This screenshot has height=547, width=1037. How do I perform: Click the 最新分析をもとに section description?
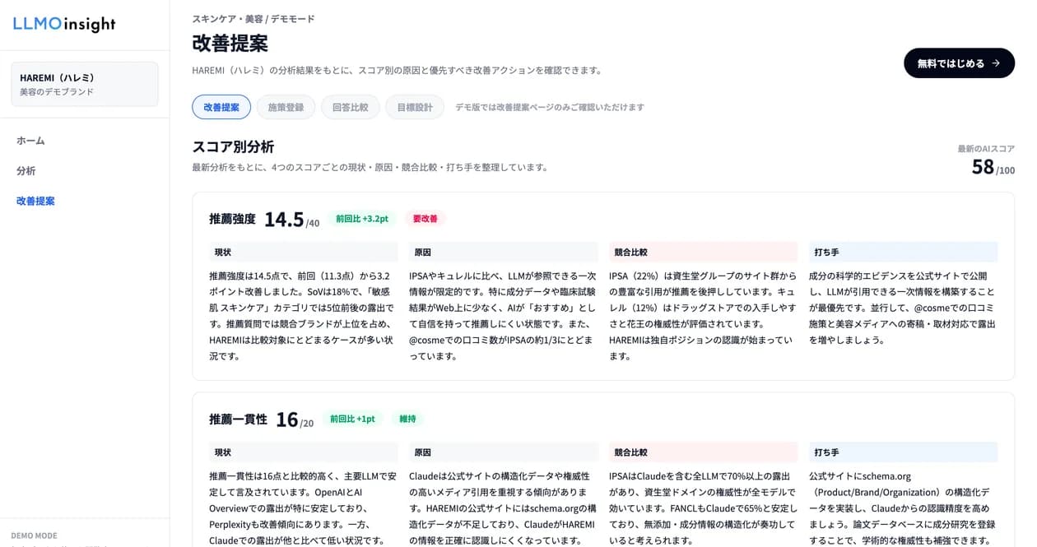tap(370, 167)
